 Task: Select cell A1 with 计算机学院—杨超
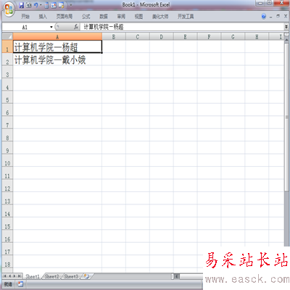(57, 46)
